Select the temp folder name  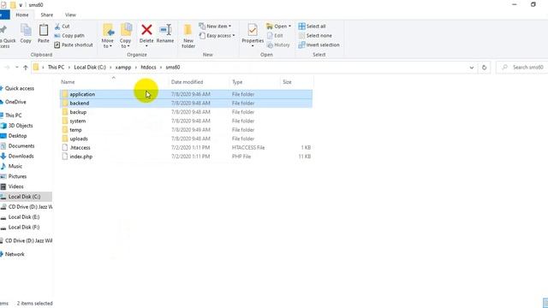tap(75, 130)
